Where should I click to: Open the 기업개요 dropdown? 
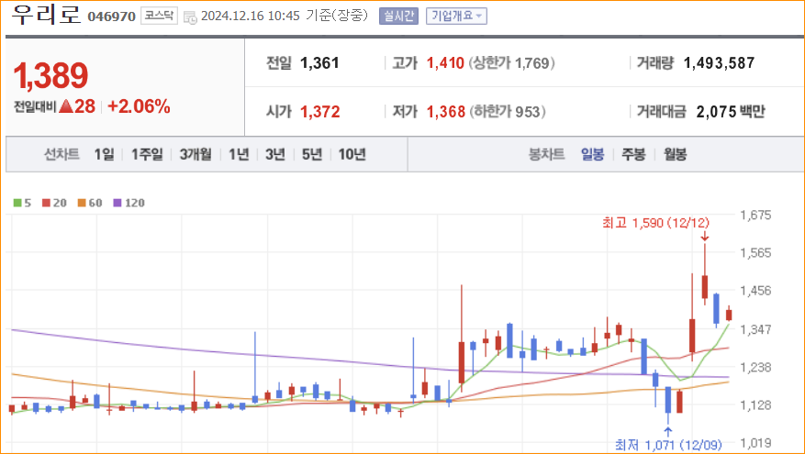click(456, 16)
